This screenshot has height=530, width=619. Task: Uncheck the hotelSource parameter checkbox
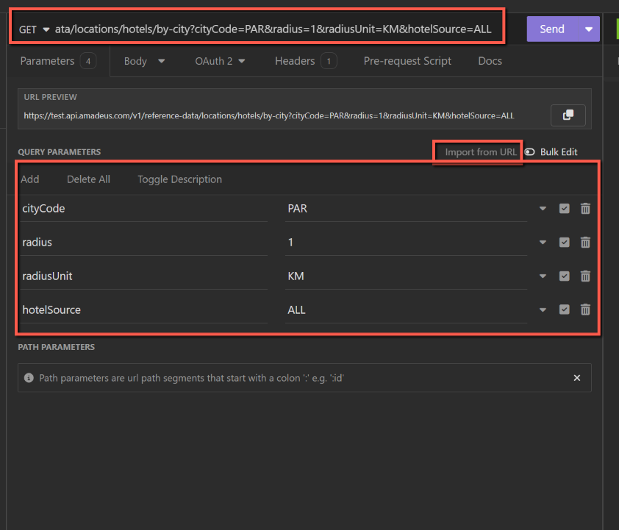[x=564, y=310]
